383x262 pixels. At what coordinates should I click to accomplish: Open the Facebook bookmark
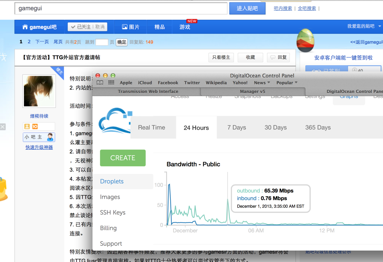(168, 83)
